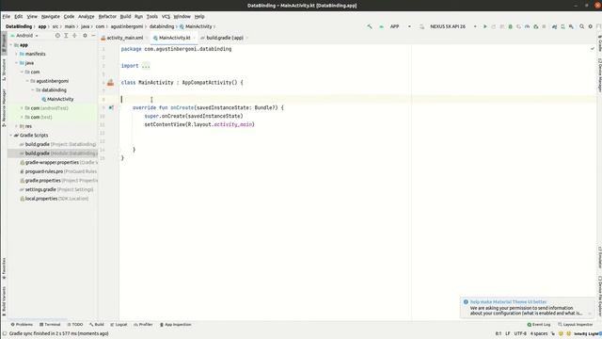The image size is (602, 339).
Task: Open the NEXUS 5X API 26 device dropdown
Action: point(449,26)
